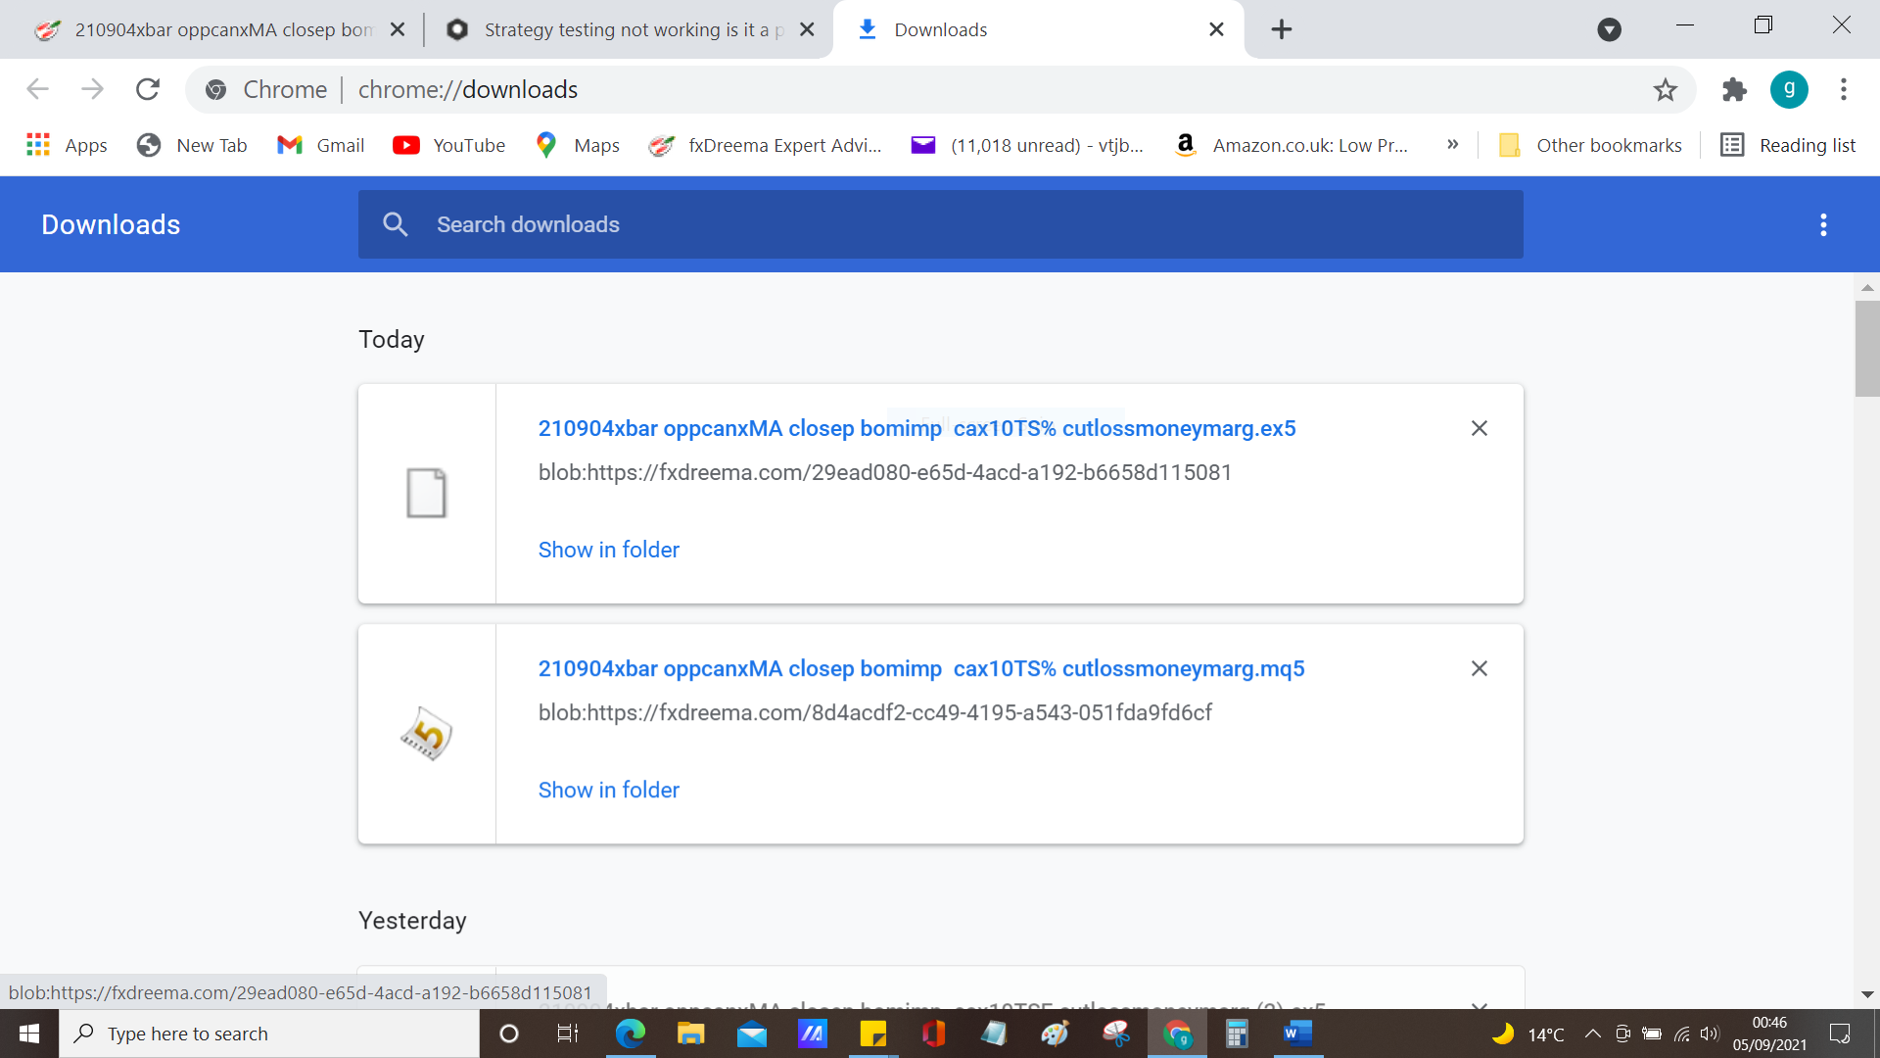1880x1058 pixels.
Task: Click the page scrollbar thumb
Action: 1866,348
